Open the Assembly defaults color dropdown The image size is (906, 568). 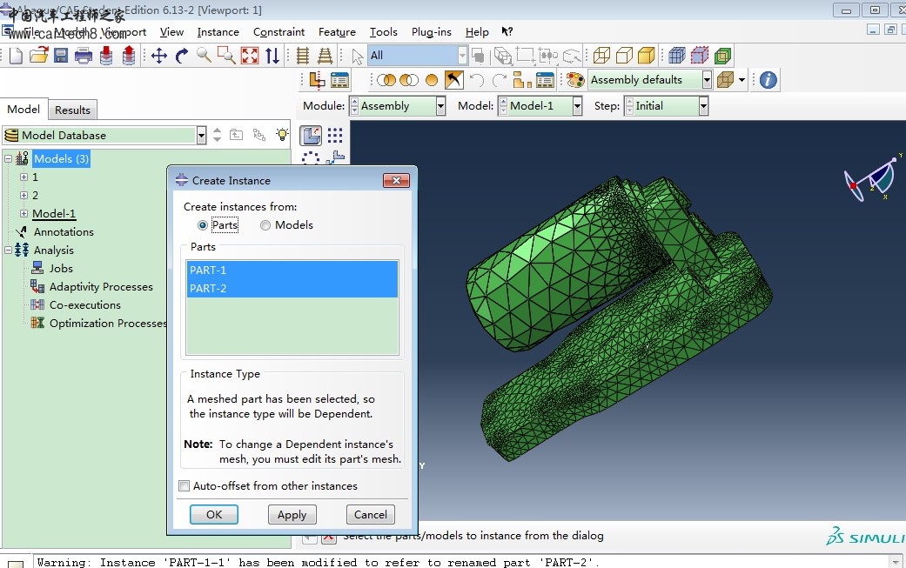coord(707,80)
